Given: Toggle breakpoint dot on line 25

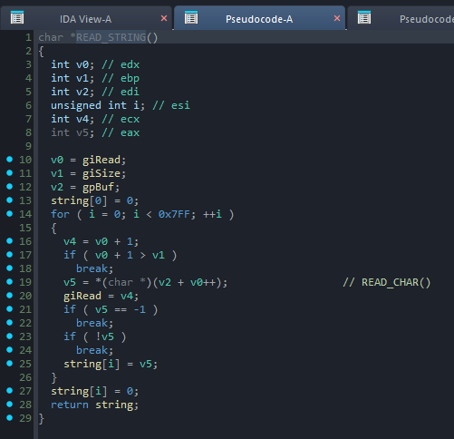Looking at the screenshot, I should (9, 363).
